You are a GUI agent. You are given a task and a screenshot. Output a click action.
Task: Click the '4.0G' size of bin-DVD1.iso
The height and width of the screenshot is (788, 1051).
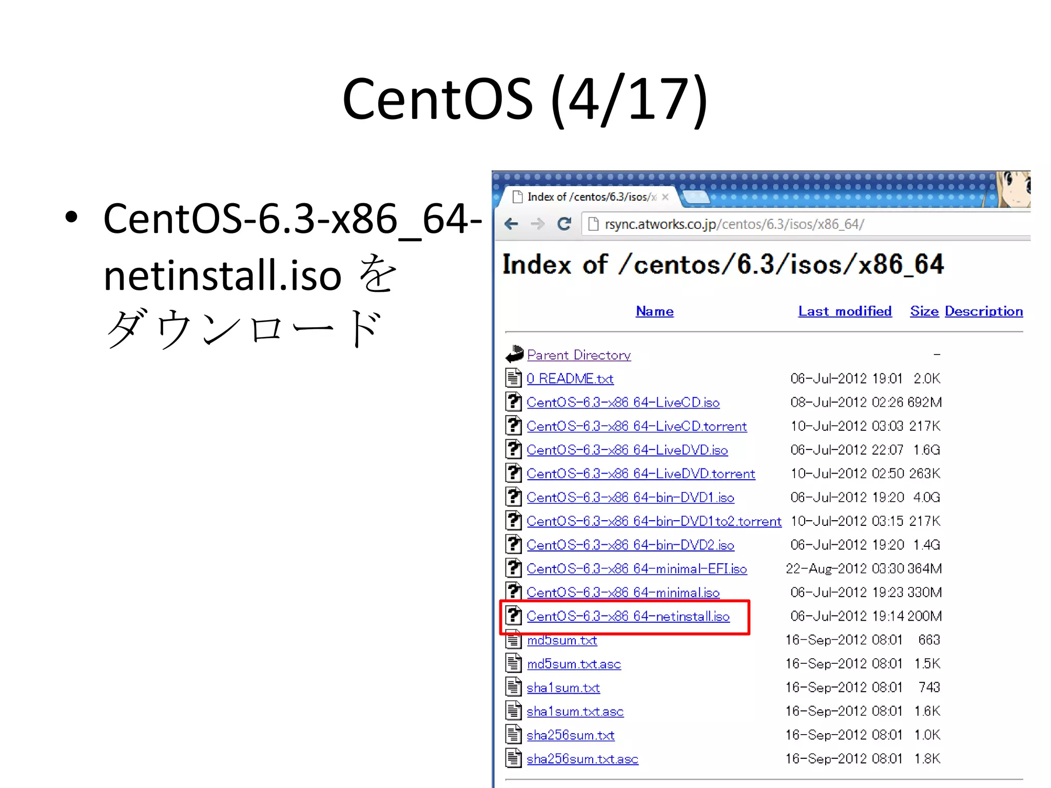pyautogui.click(x=927, y=497)
